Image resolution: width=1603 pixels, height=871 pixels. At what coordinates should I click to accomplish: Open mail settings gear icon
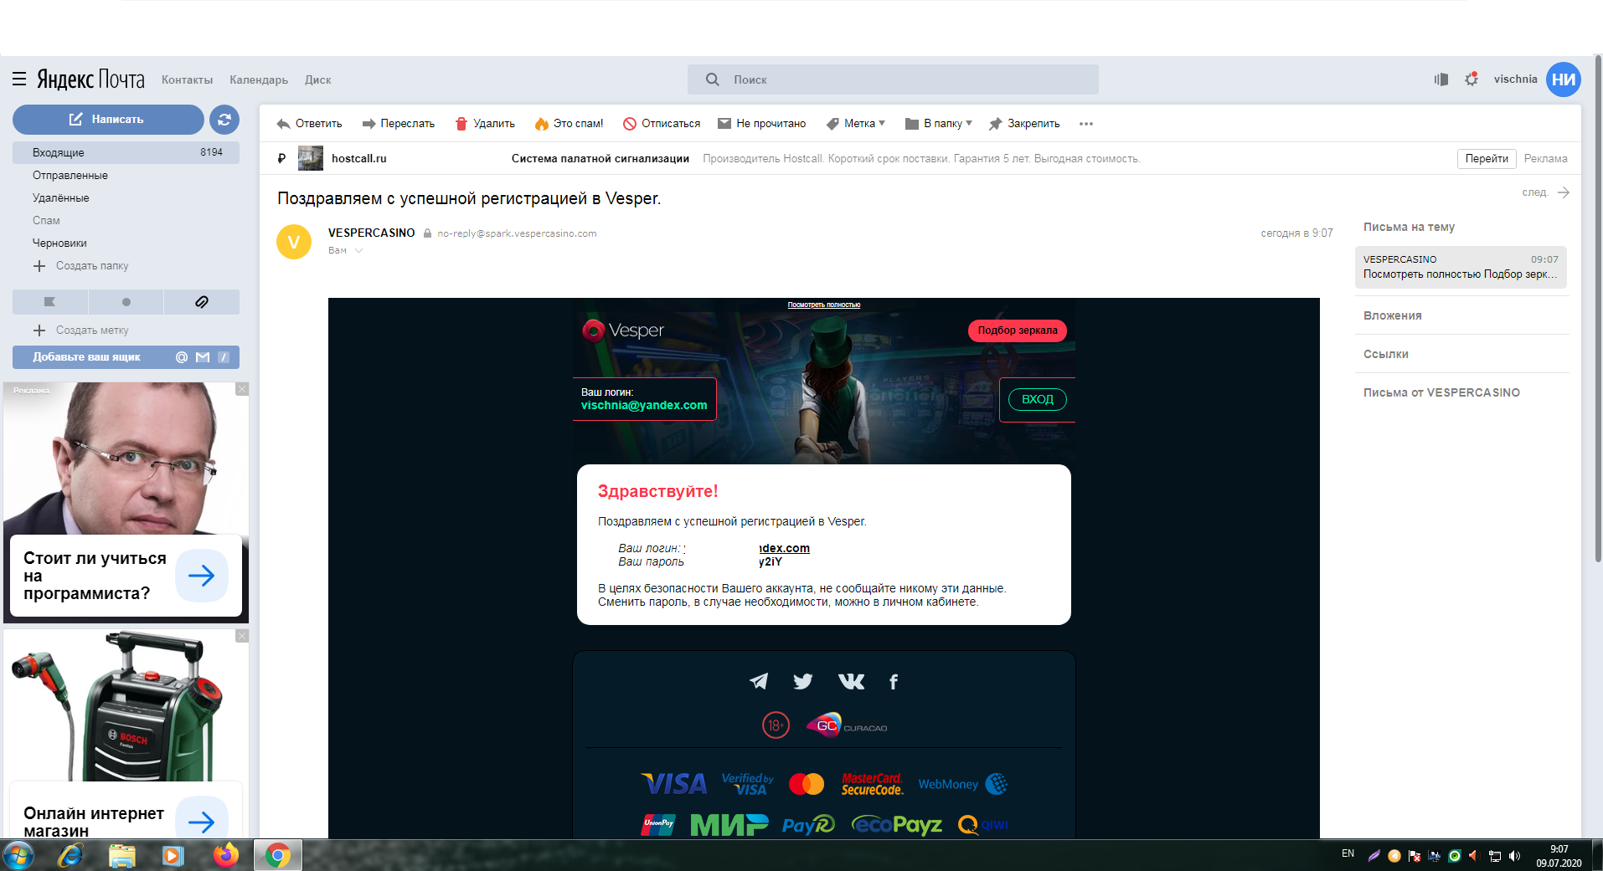pos(1472,79)
